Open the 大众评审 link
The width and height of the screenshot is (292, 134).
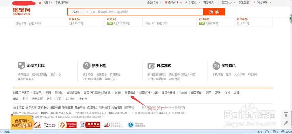239,75
